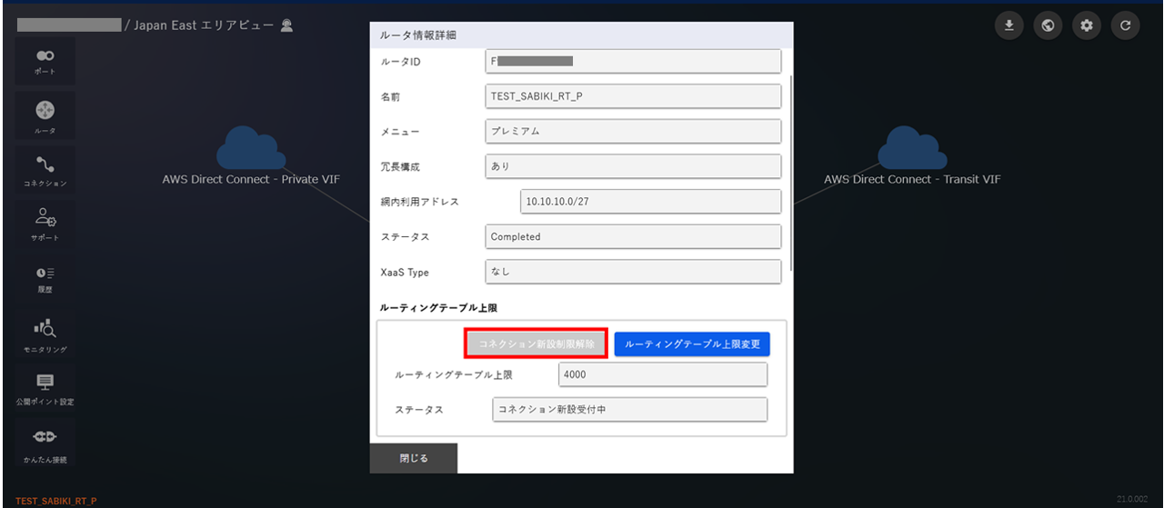Open the モニタリング sidebar icon

coord(45,334)
